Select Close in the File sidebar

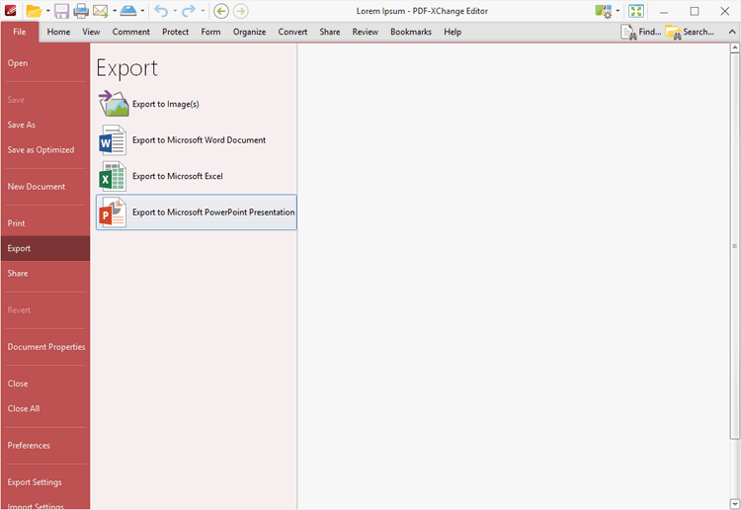coord(45,383)
